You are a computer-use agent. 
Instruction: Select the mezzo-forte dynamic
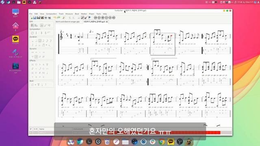32,57
